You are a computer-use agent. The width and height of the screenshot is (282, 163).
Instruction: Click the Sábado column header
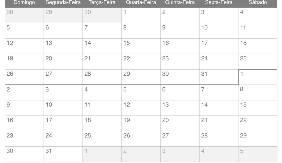[x=258, y=3]
